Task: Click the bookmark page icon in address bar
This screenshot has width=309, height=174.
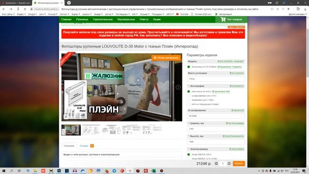Action: click(x=288, y=9)
